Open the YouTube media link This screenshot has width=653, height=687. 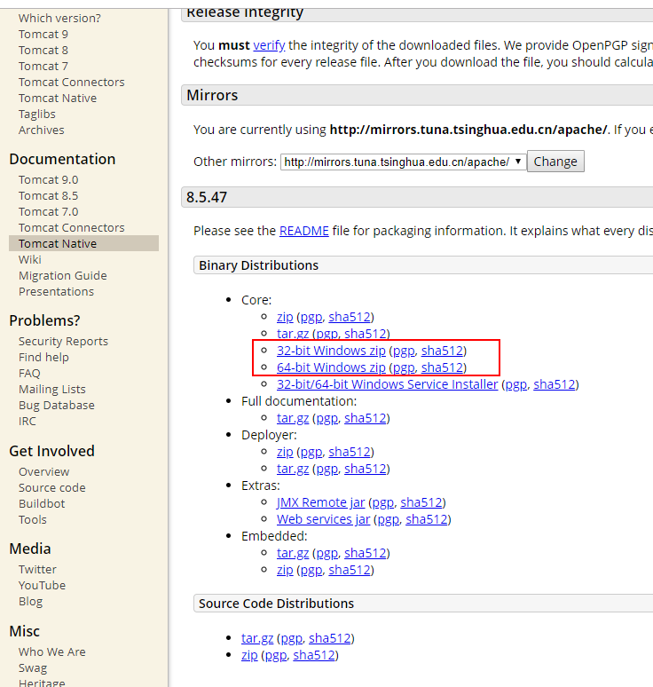42,585
